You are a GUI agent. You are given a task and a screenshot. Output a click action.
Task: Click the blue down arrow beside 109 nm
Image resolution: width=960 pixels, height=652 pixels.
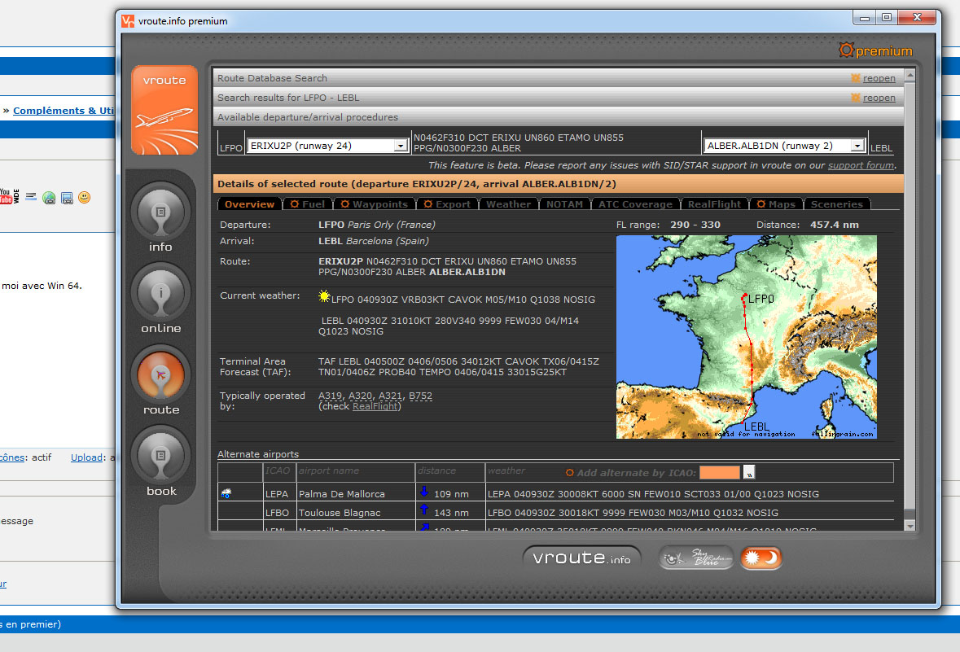pos(423,492)
